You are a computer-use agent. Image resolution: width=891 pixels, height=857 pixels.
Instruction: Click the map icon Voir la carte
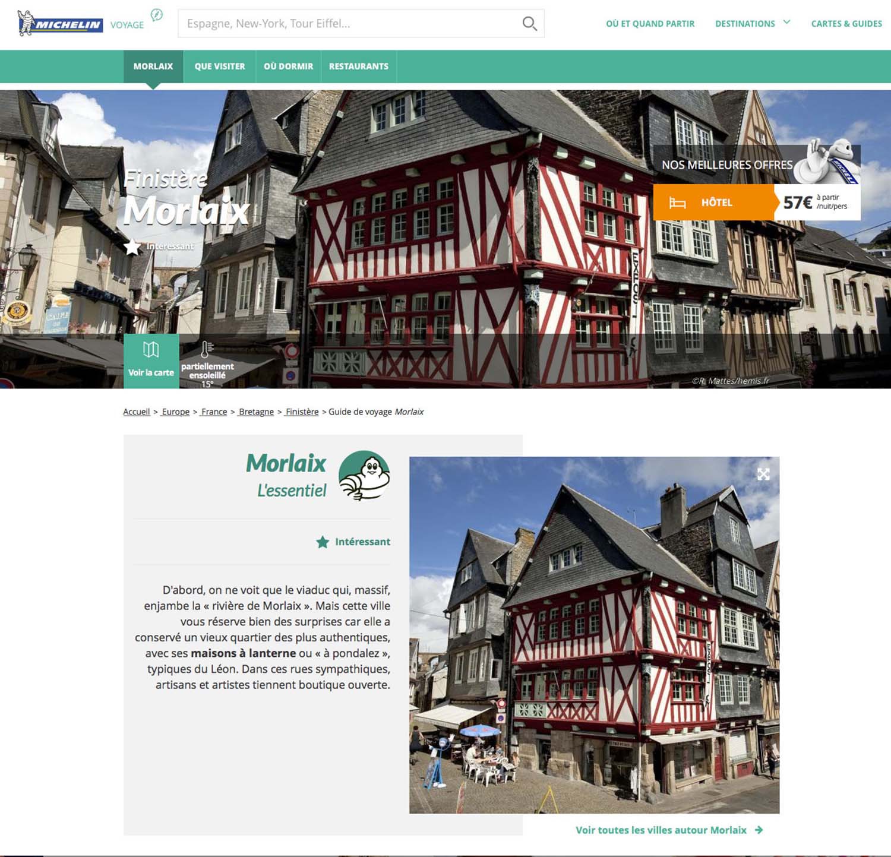click(151, 350)
